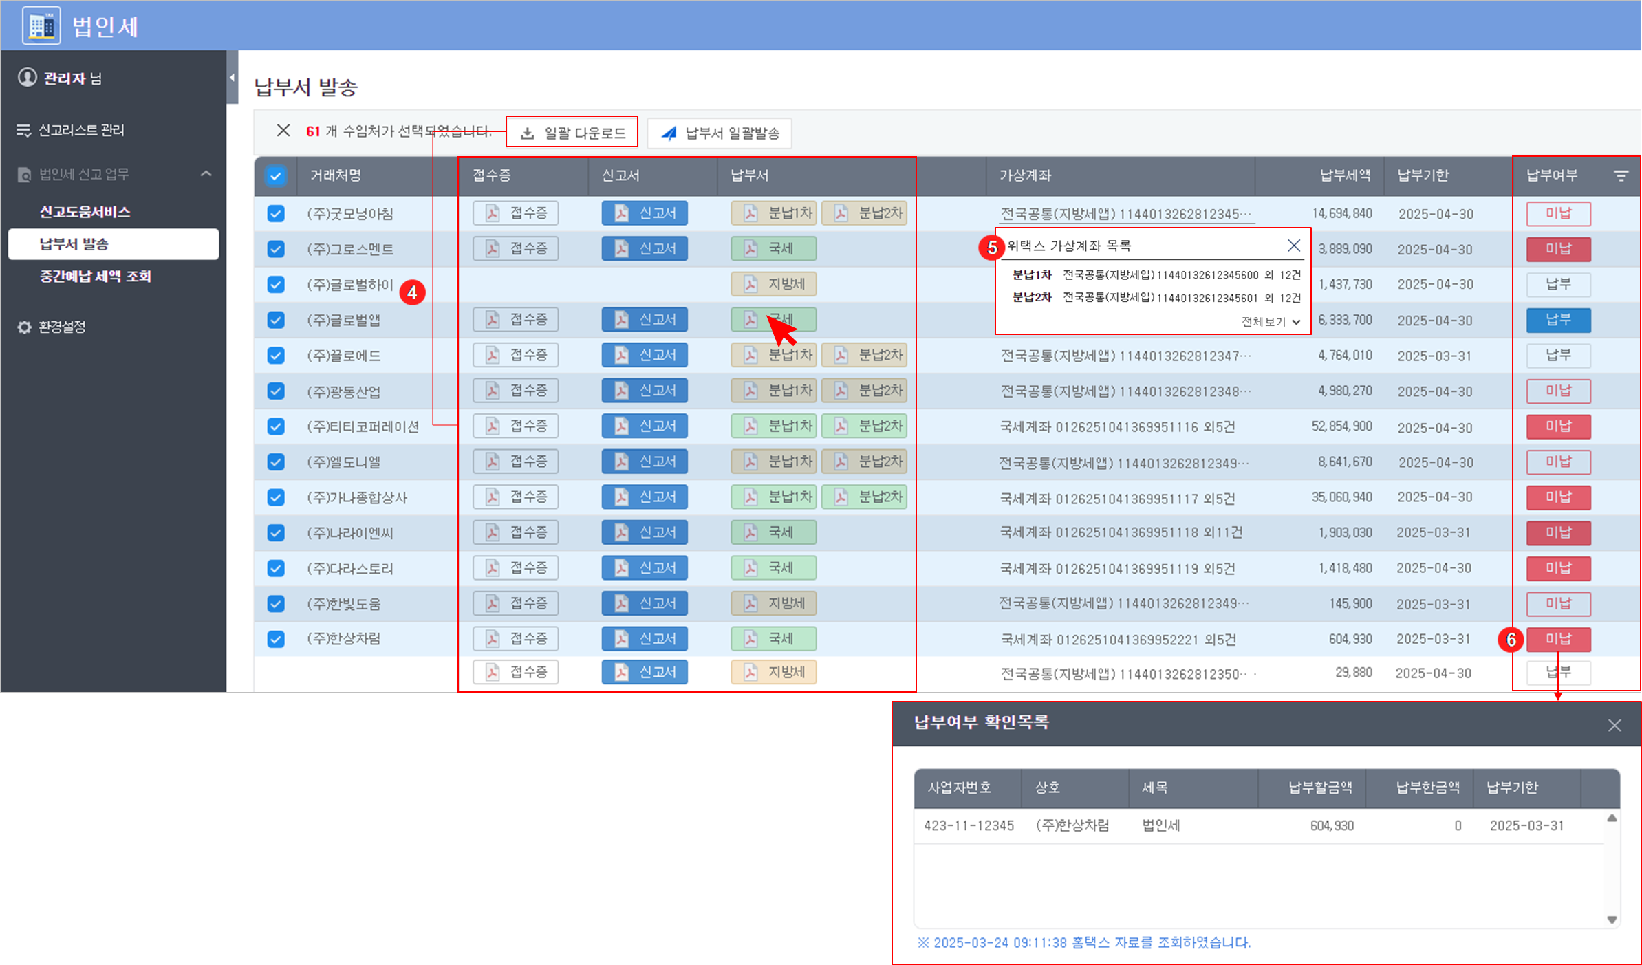1642x965 pixels.
Task: Click the 납부서 일괄발송 button
Action: click(720, 133)
